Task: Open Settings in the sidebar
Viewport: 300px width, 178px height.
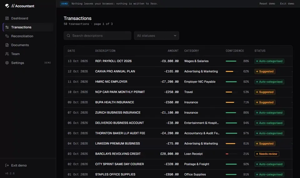Action: point(28,63)
